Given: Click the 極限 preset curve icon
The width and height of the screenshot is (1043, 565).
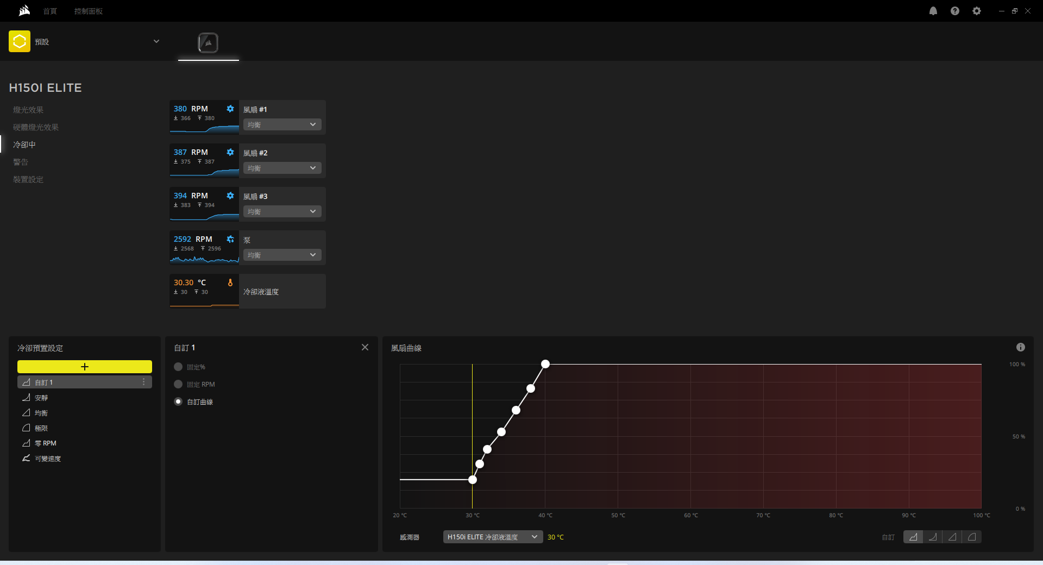Looking at the screenshot, I should pyautogui.click(x=26, y=428).
